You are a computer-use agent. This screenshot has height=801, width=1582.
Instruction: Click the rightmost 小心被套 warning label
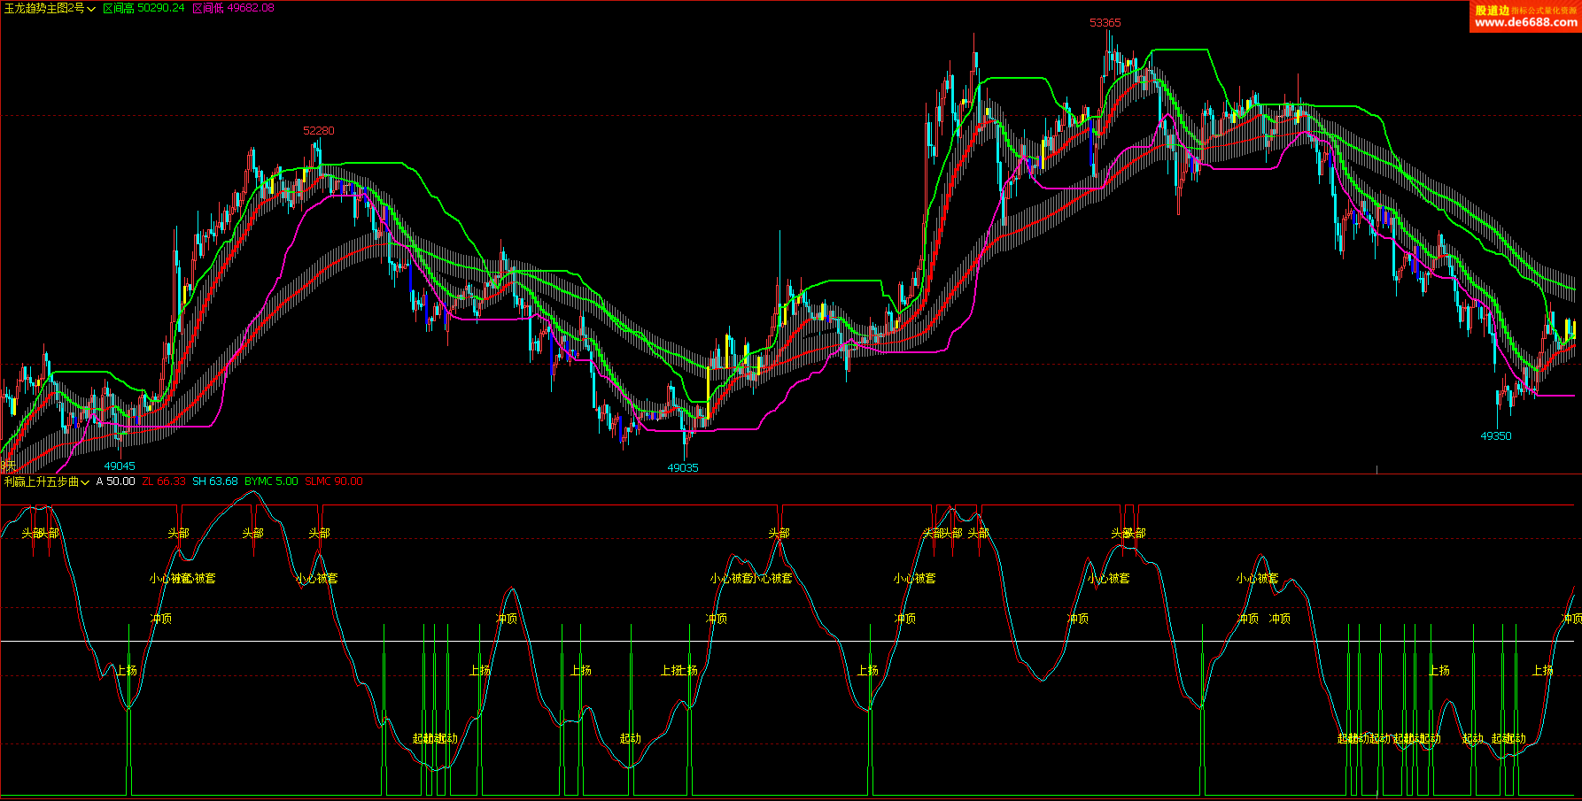1257,579
